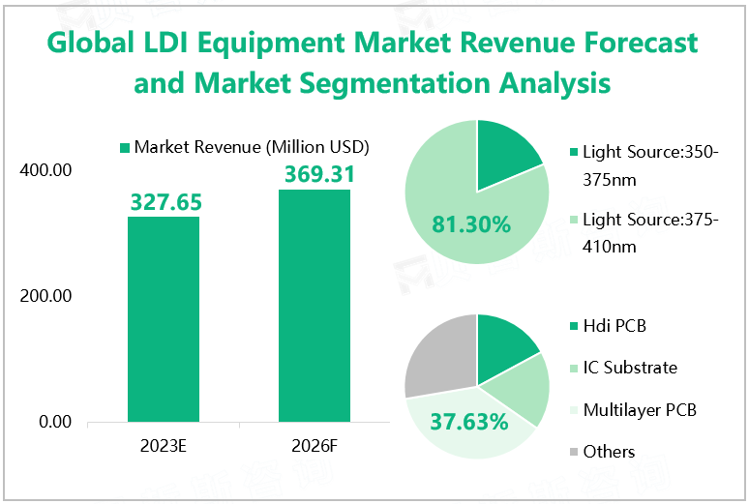Viewport: 749px width, 504px height.
Task: Click the Multilayer PCB legend swatch
Action: coord(574,410)
